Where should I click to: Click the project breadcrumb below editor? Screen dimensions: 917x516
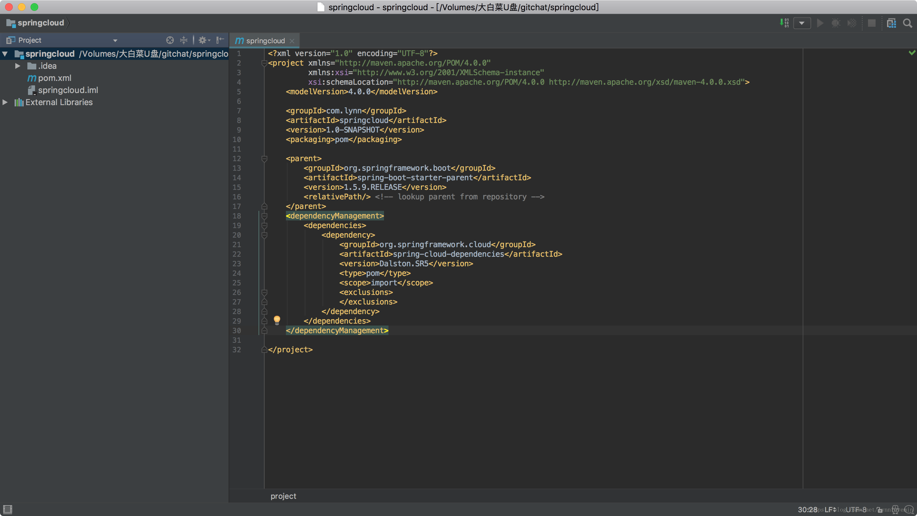click(283, 496)
